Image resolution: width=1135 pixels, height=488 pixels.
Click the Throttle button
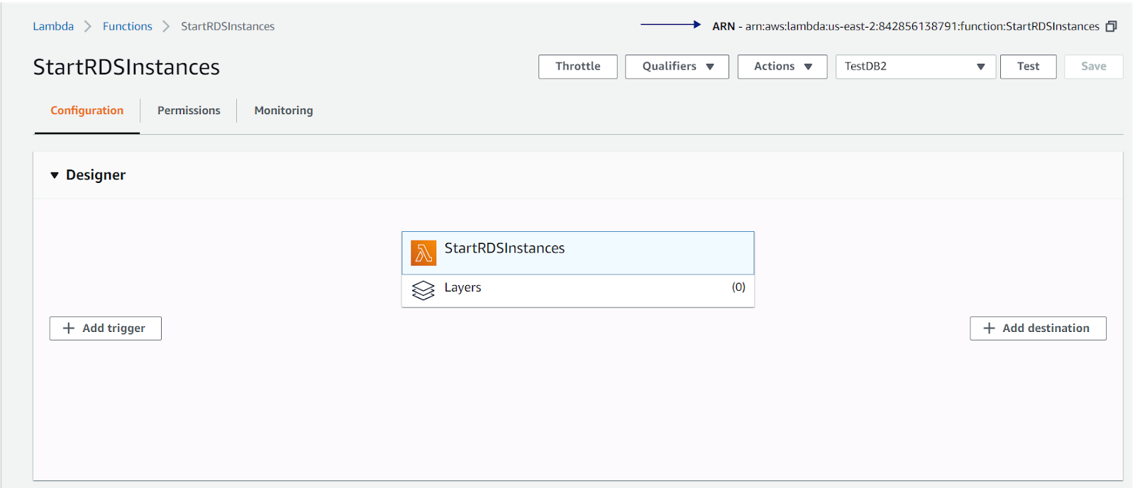tap(578, 67)
